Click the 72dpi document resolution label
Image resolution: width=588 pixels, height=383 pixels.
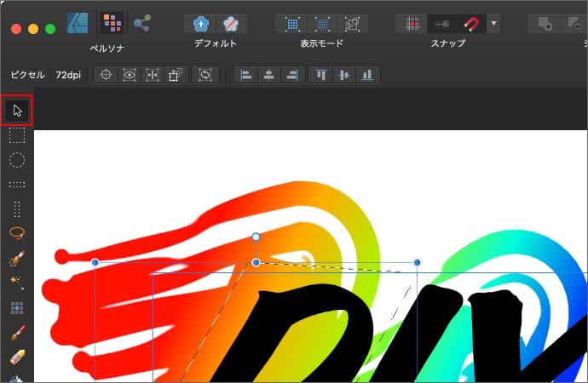[x=68, y=75]
